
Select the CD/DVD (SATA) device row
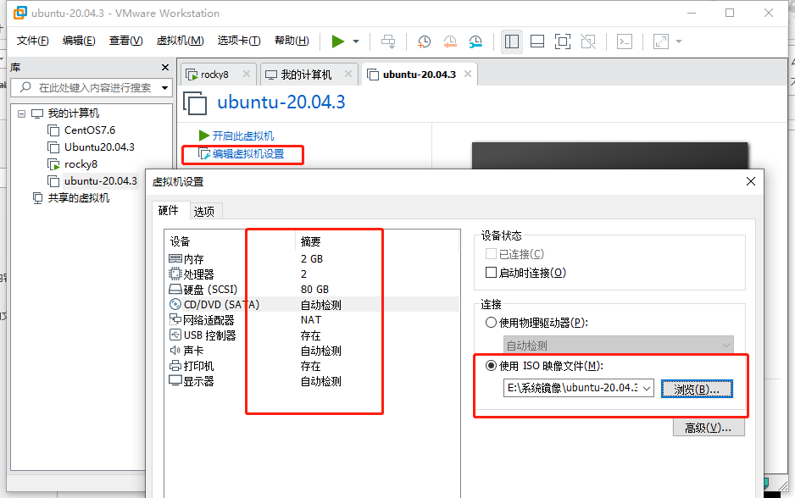(x=312, y=304)
